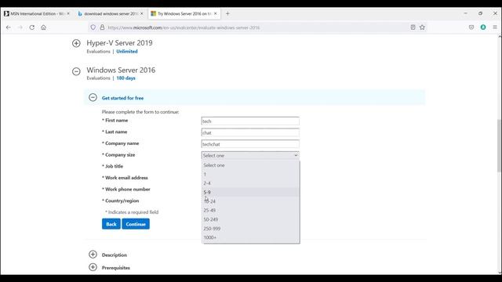
Task: Click the First name field
Action: tap(250, 121)
